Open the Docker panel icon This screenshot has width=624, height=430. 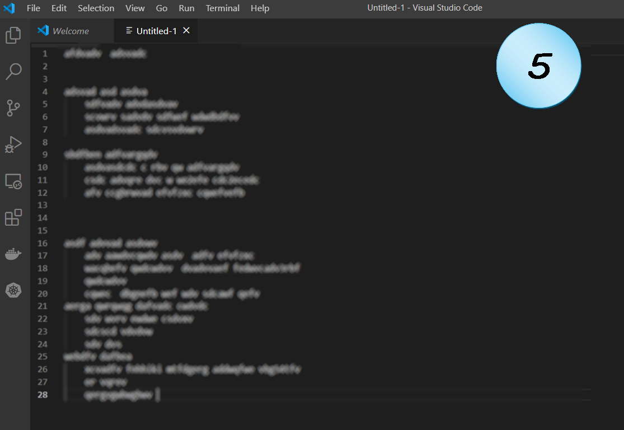[x=13, y=254]
